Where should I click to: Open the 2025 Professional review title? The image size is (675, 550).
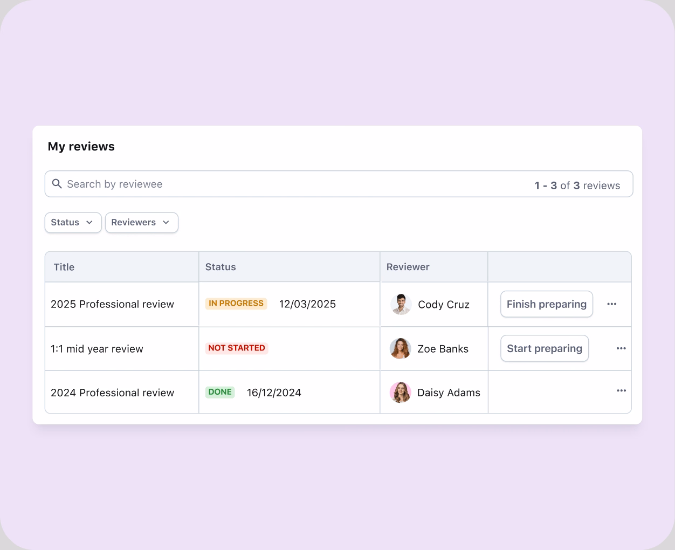112,304
